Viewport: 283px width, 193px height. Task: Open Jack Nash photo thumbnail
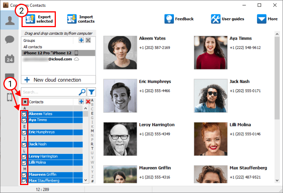point(211,96)
